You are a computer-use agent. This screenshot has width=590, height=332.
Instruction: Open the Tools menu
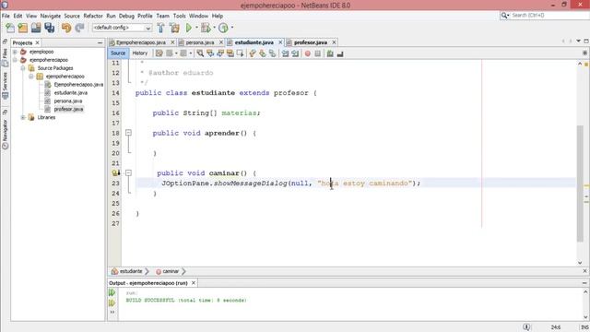pyautogui.click(x=180, y=16)
